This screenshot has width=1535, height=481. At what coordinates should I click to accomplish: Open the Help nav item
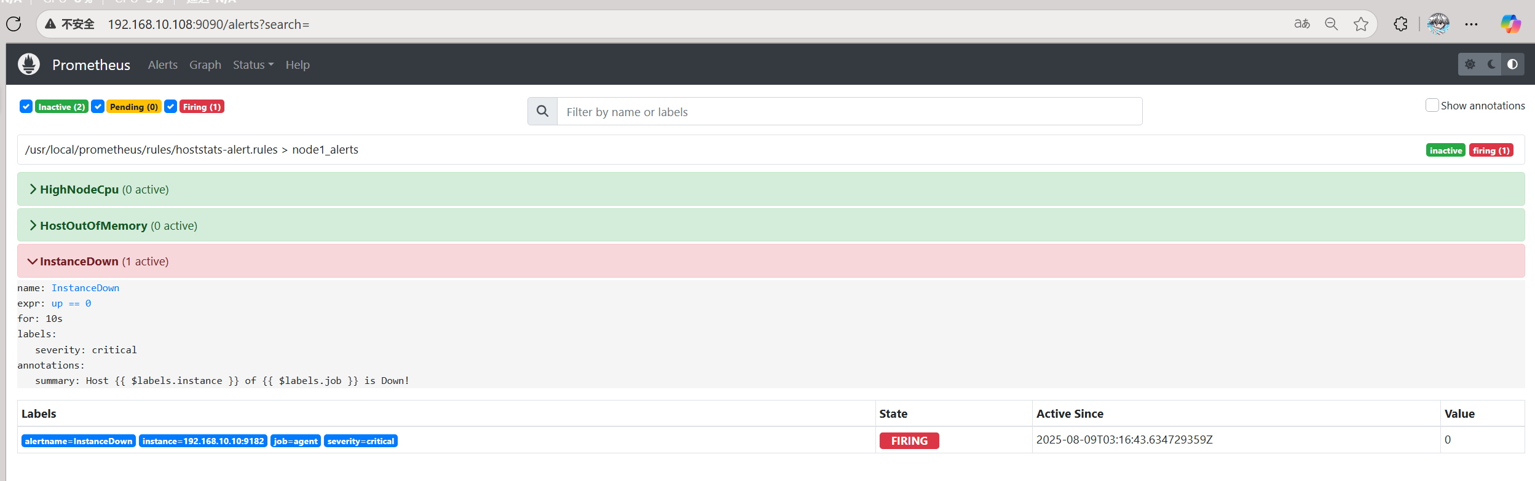(298, 65)
